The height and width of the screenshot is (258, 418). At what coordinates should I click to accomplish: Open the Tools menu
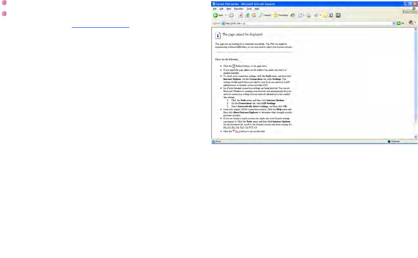(x=249, y=9)
